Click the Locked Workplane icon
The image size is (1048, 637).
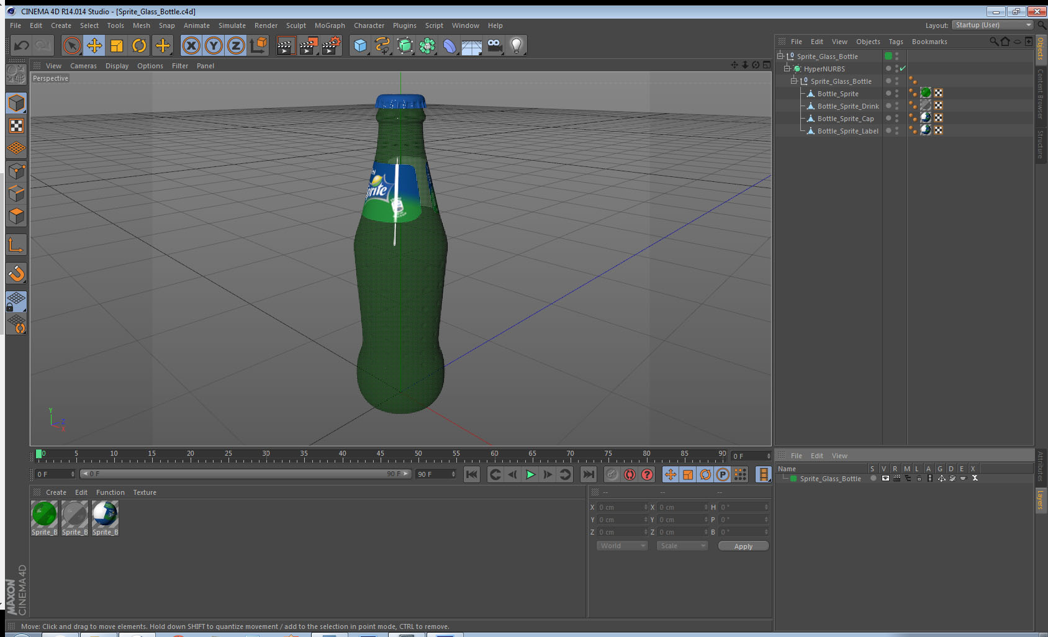click(x=16, y=301)
